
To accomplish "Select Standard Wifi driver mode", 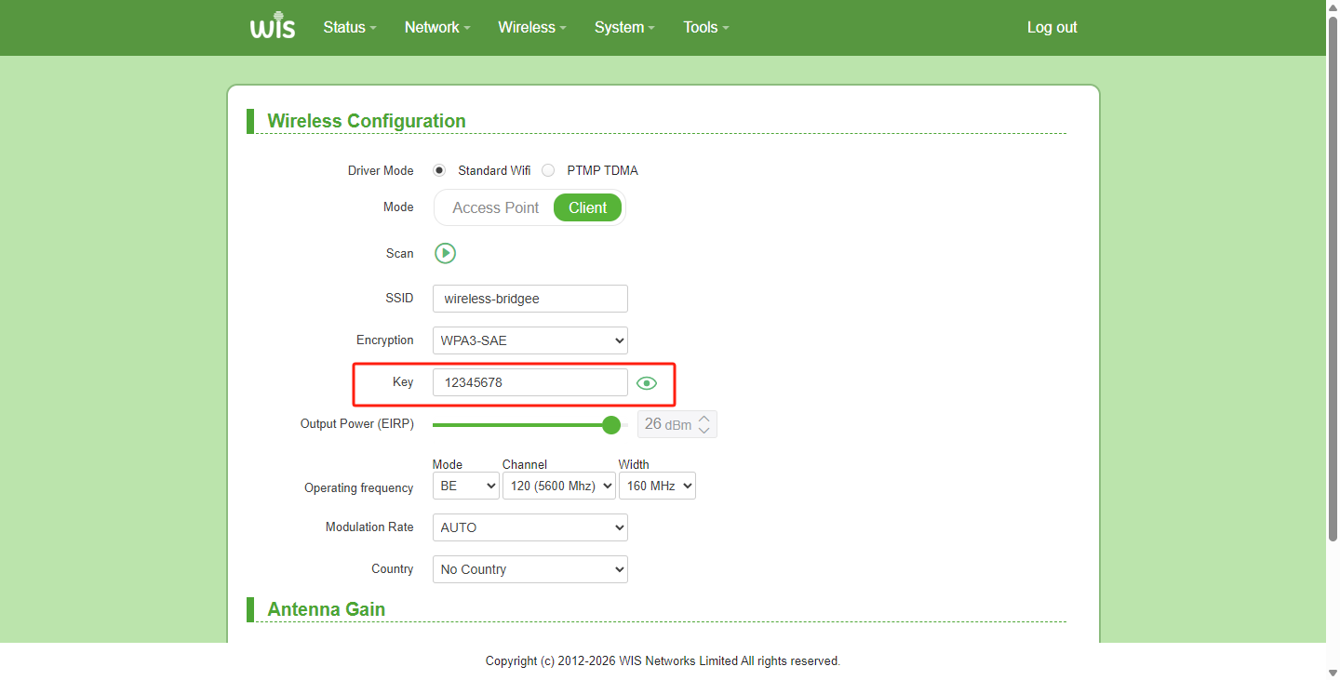I will coord(440,170).
